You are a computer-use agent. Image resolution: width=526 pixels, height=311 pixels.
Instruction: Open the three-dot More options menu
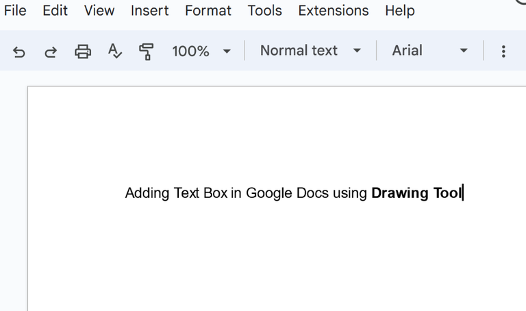(x=503, y=51)
